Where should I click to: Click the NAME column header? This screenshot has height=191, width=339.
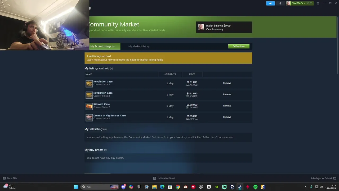(88, 74)
